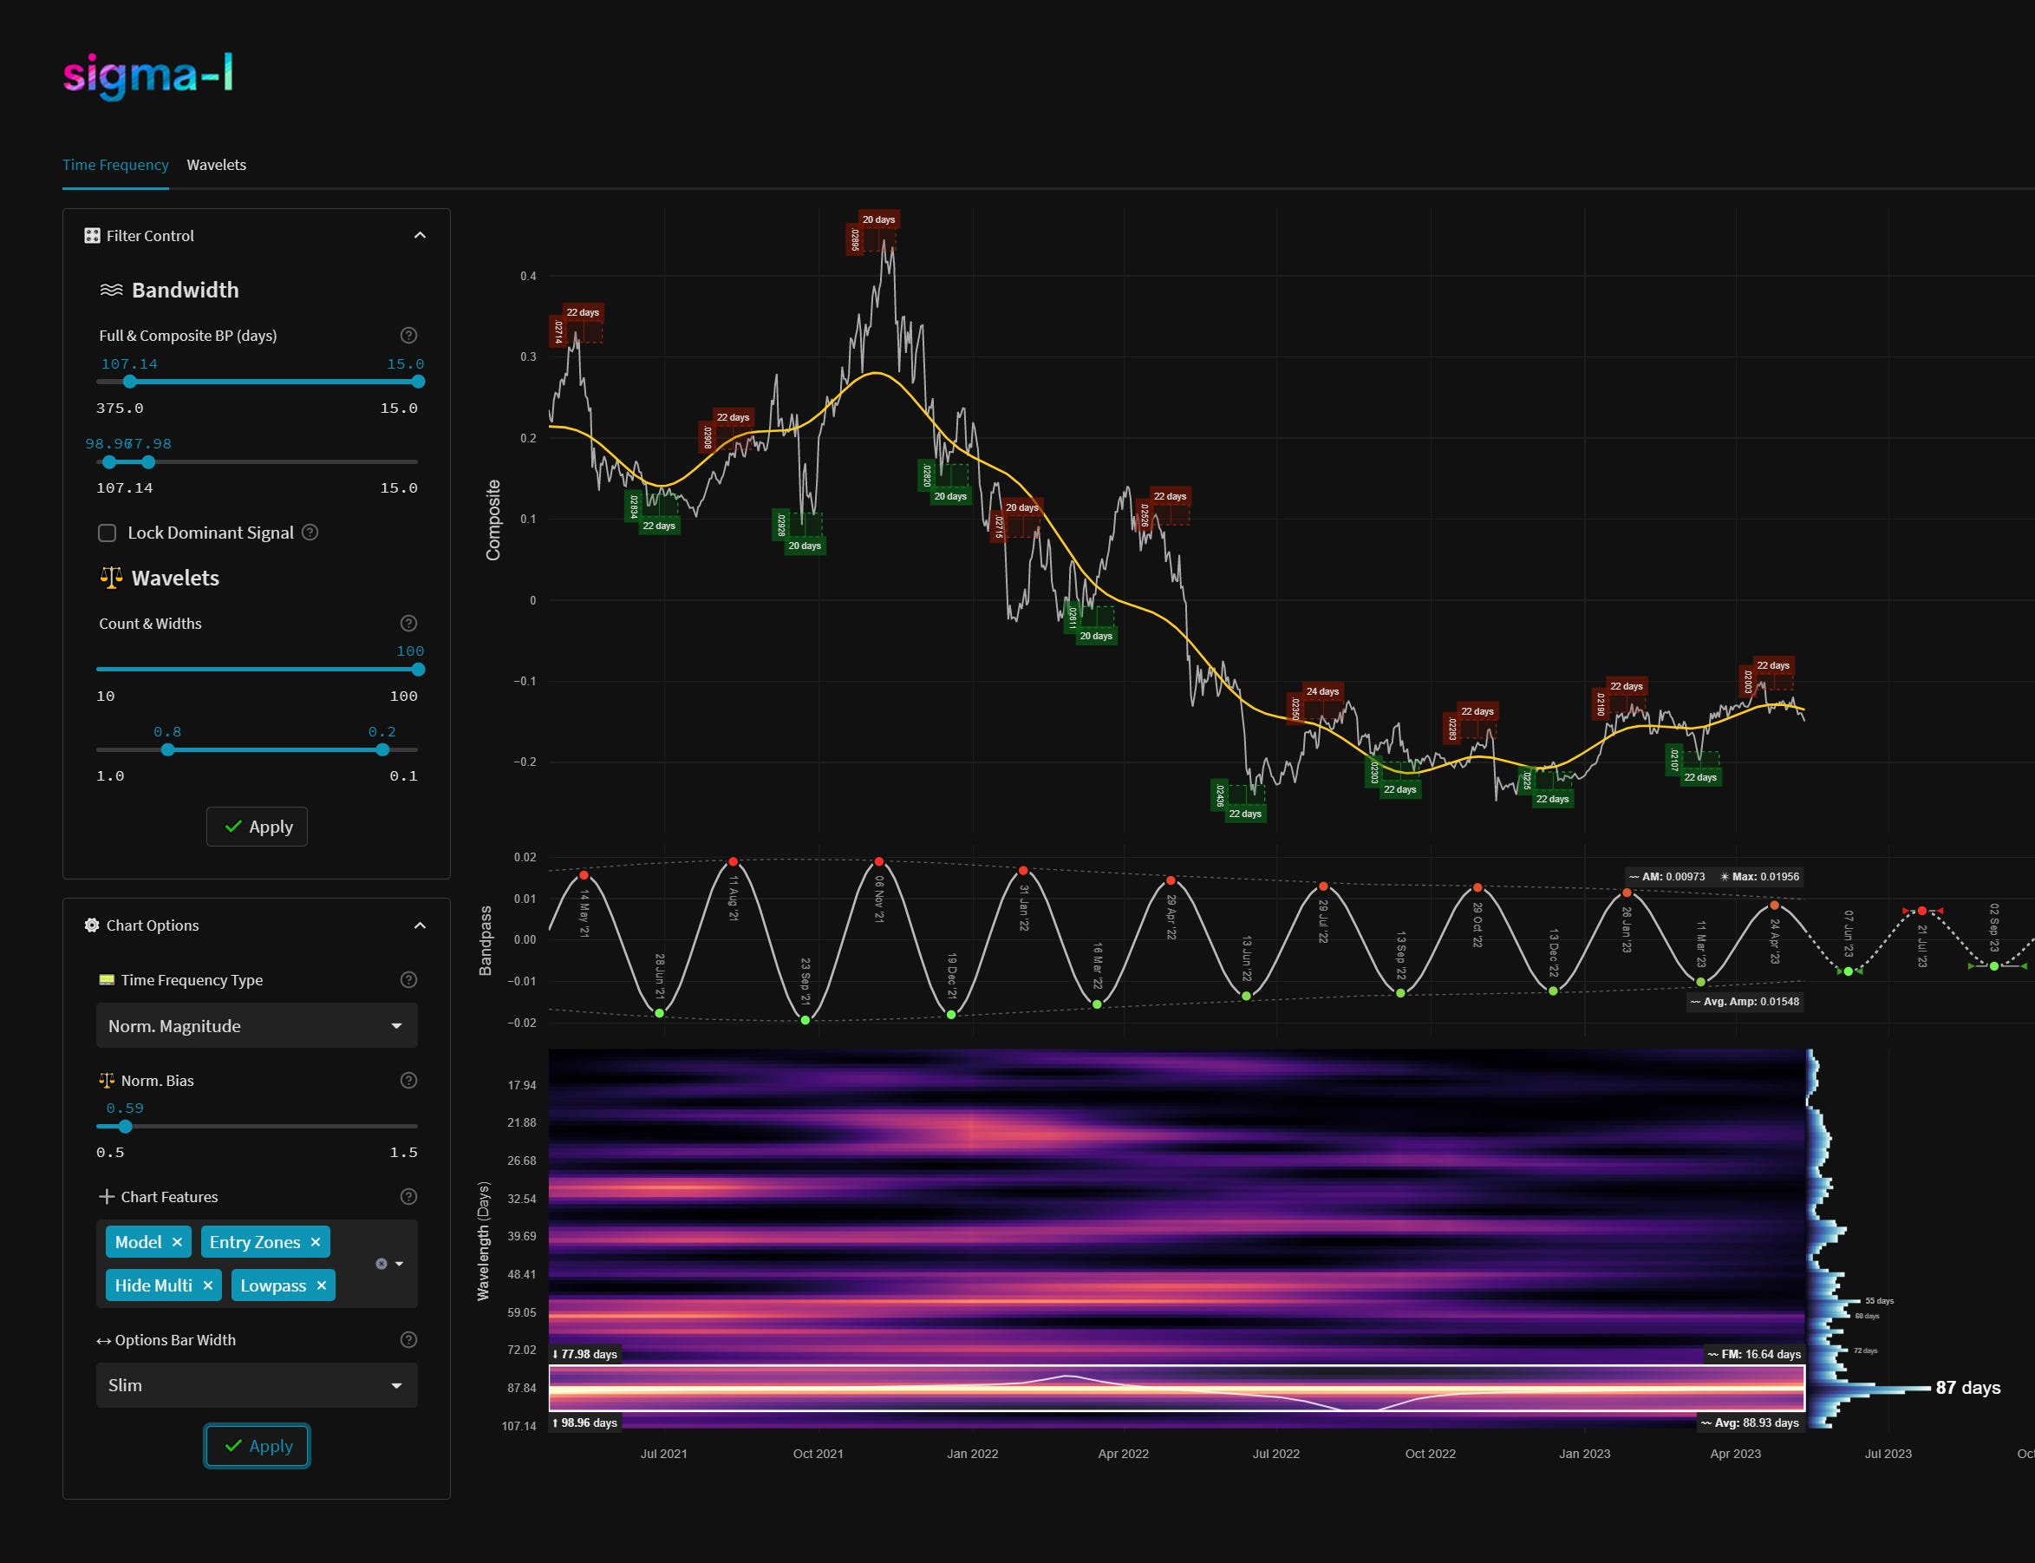Remove the Model chart feature tag
2035x1563 pixels.
[177, 1242]
